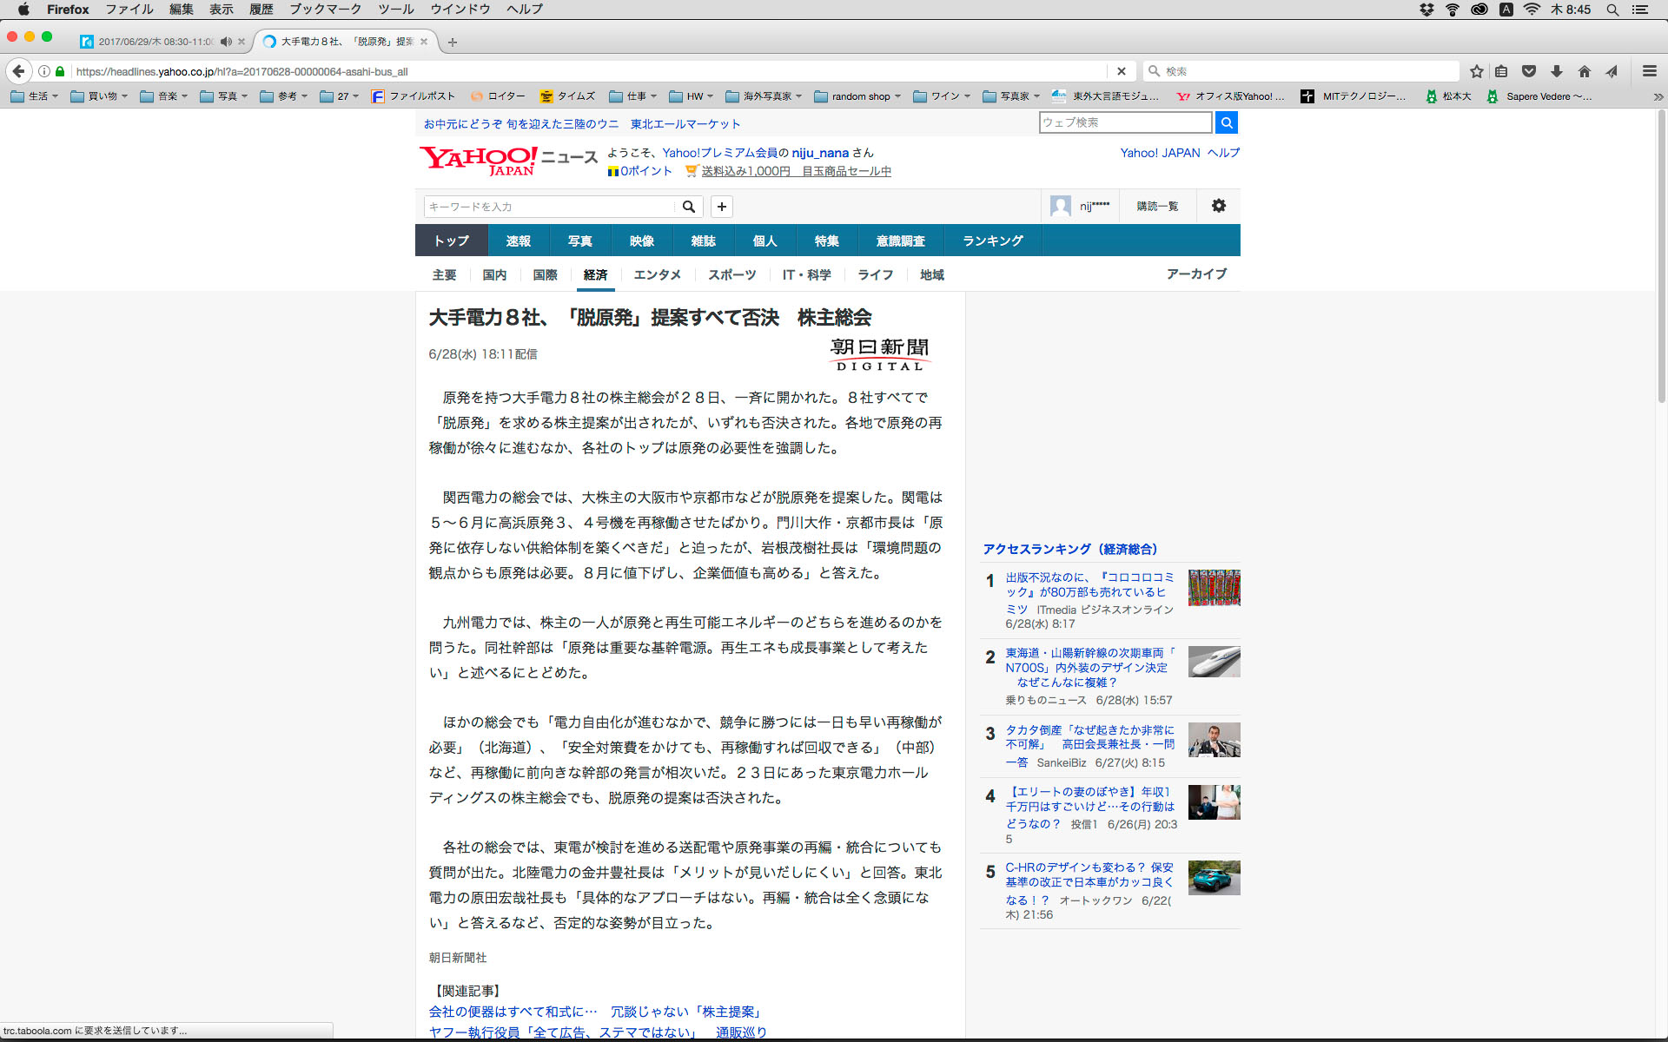Mute the audio on first tab

[226, 42]
